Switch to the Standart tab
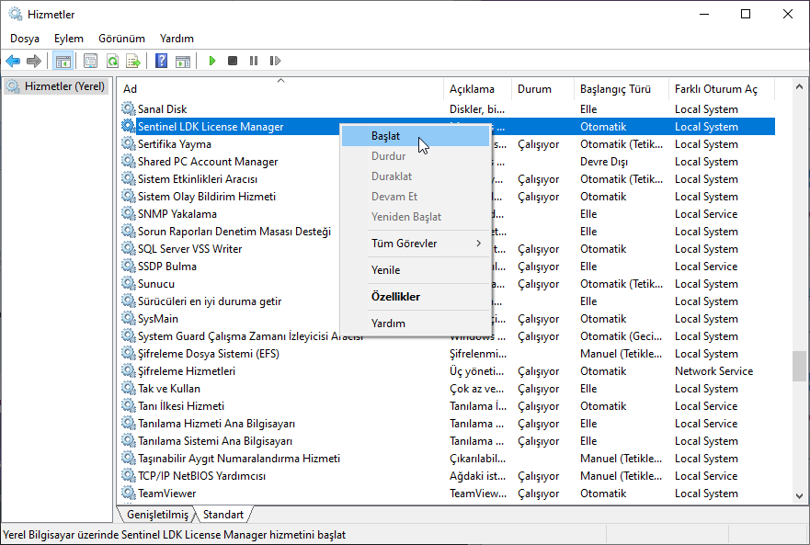 click(x=223, y=515)
